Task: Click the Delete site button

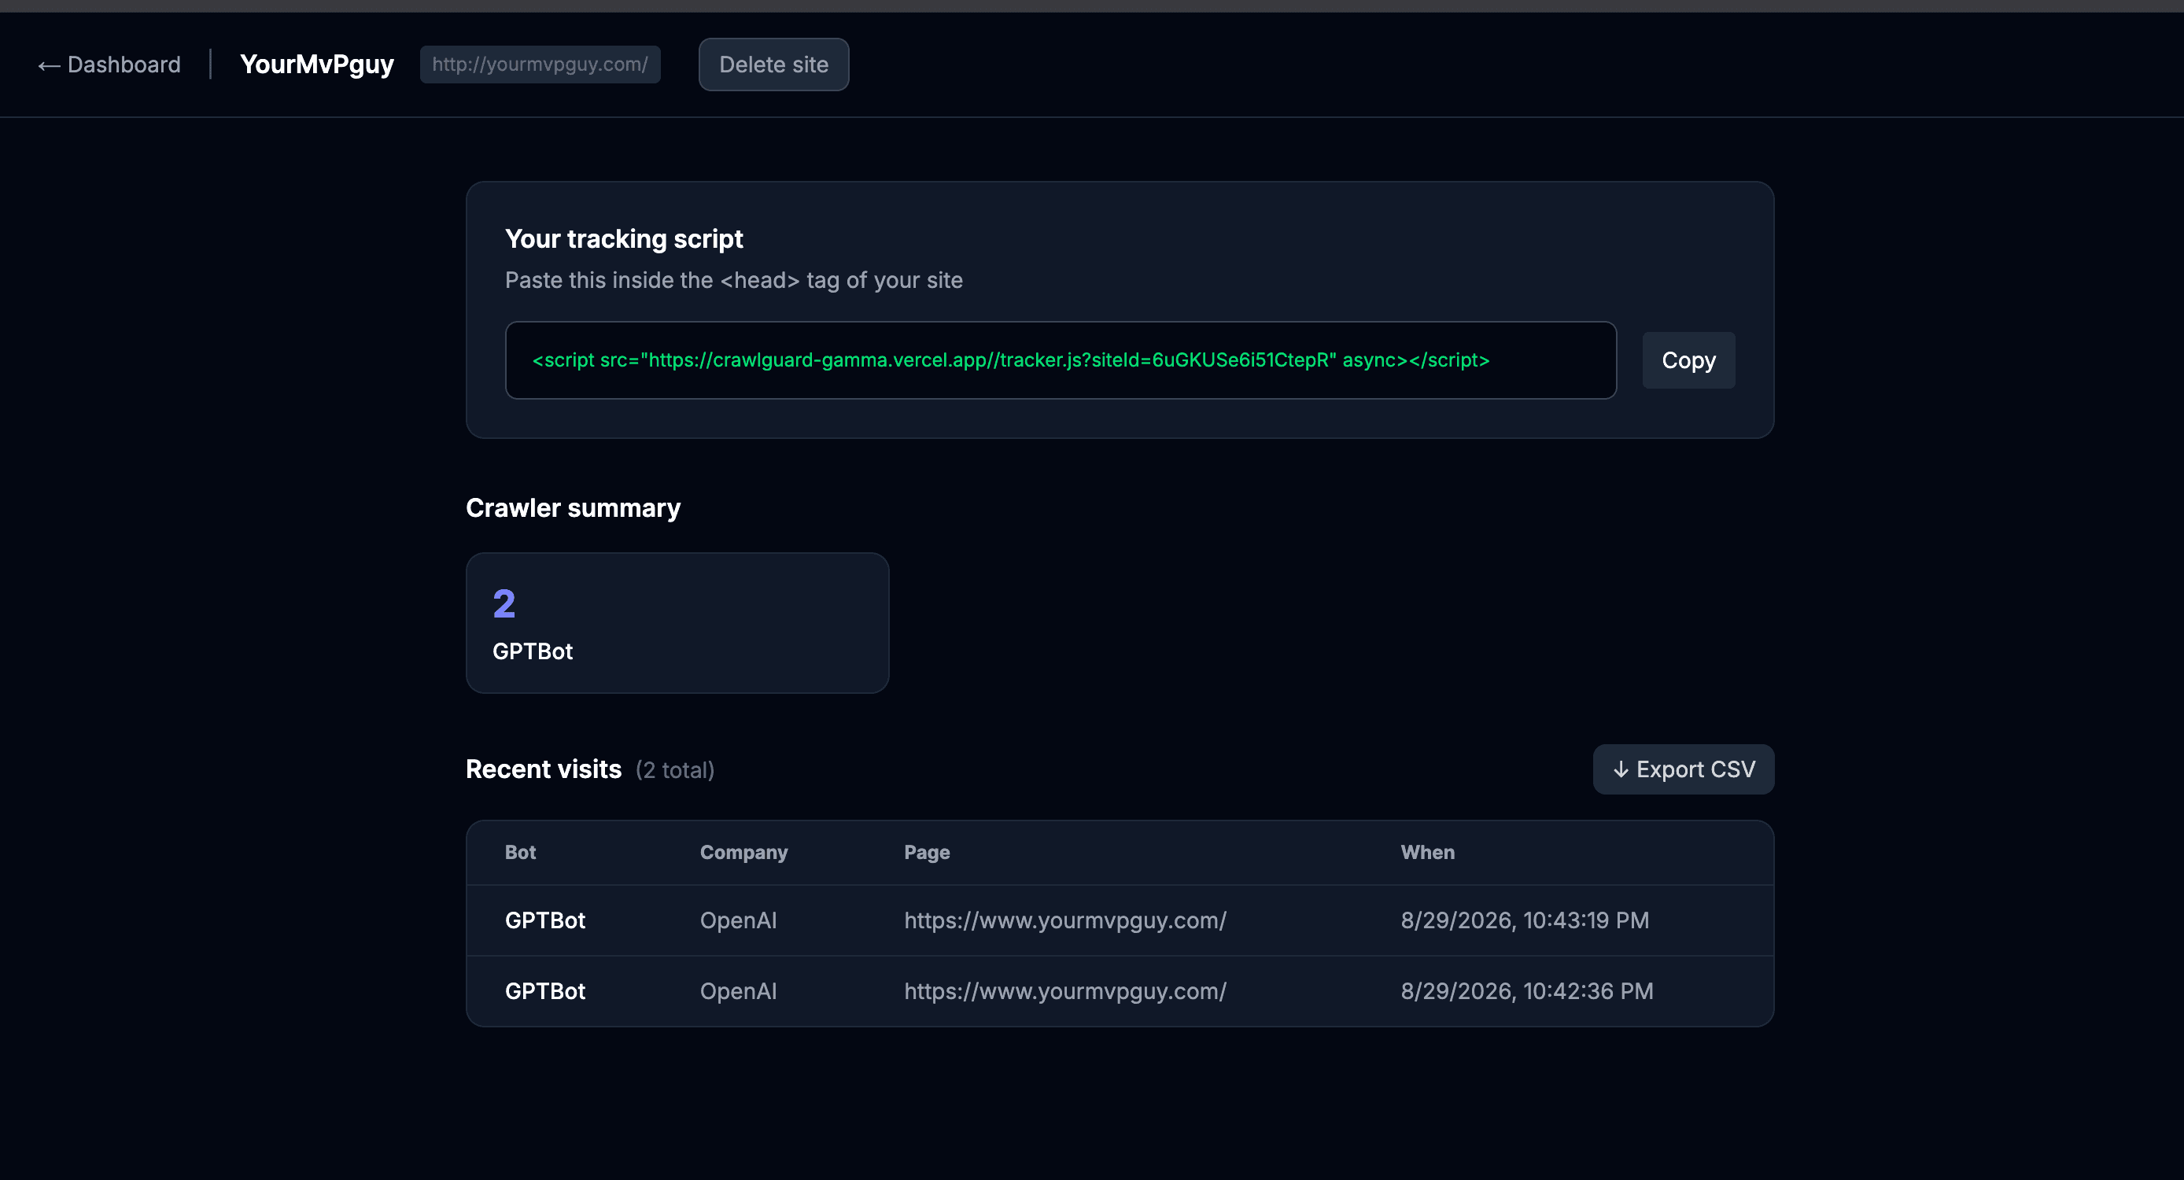Action: pyautogui.click(x=773, y=65)
